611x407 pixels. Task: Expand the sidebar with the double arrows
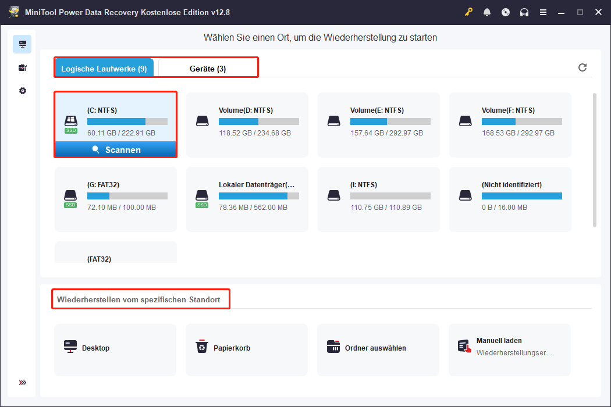coord(22,383)
